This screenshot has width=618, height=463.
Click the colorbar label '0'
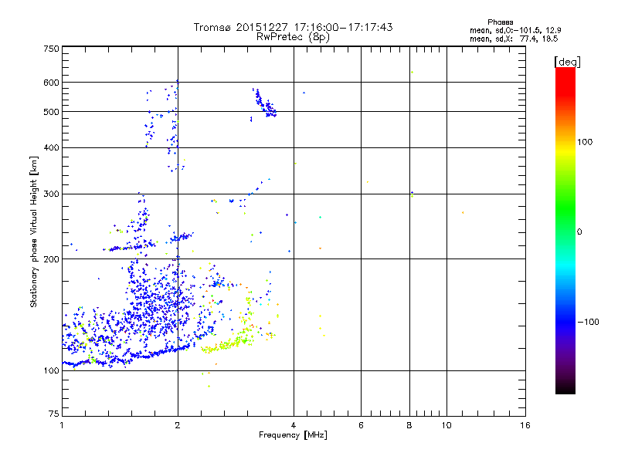(579, 232)
